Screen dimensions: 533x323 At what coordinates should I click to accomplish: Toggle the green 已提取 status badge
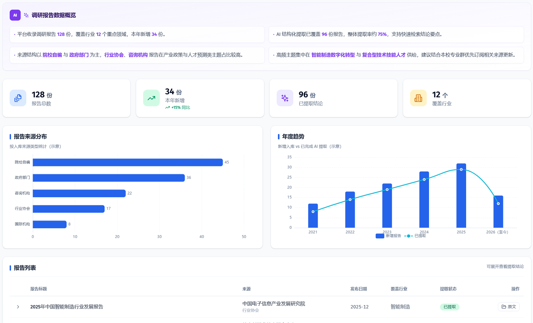tap(449, 307)
